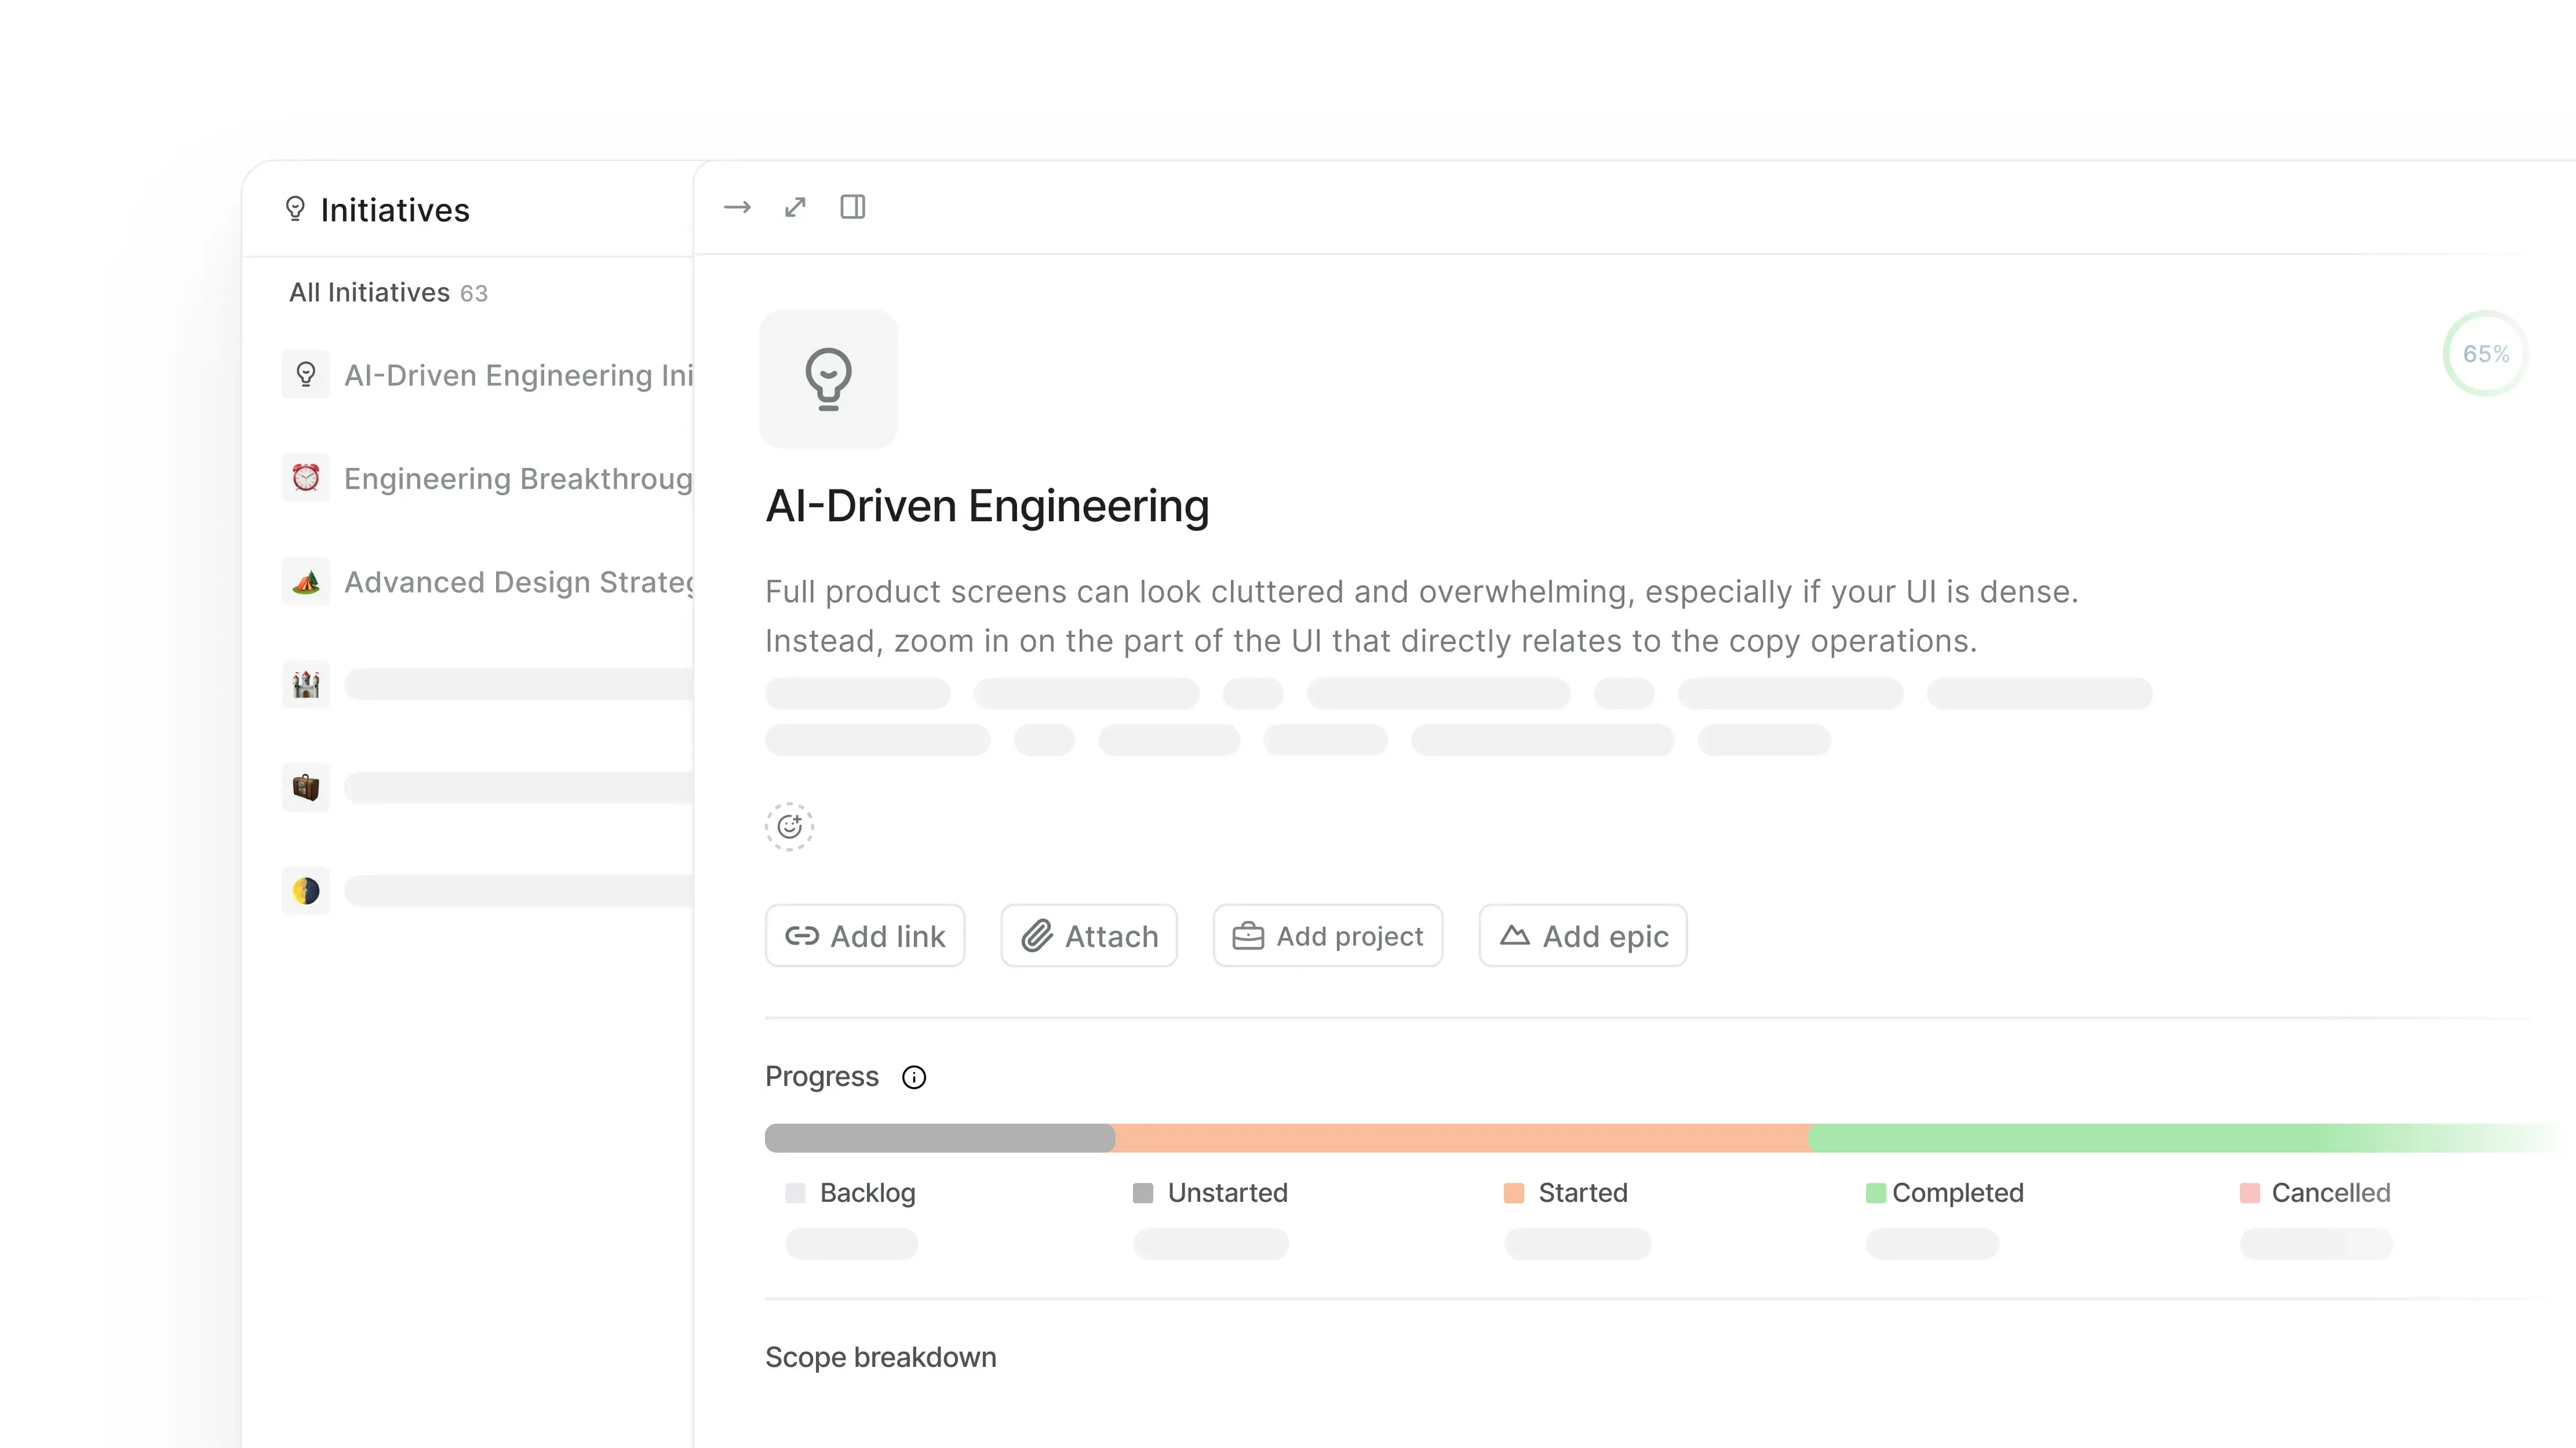This screenshot has width=2576, height=1448.
Task: Toggle the Started legend item in Progress
Action: coord(1565,1192)
